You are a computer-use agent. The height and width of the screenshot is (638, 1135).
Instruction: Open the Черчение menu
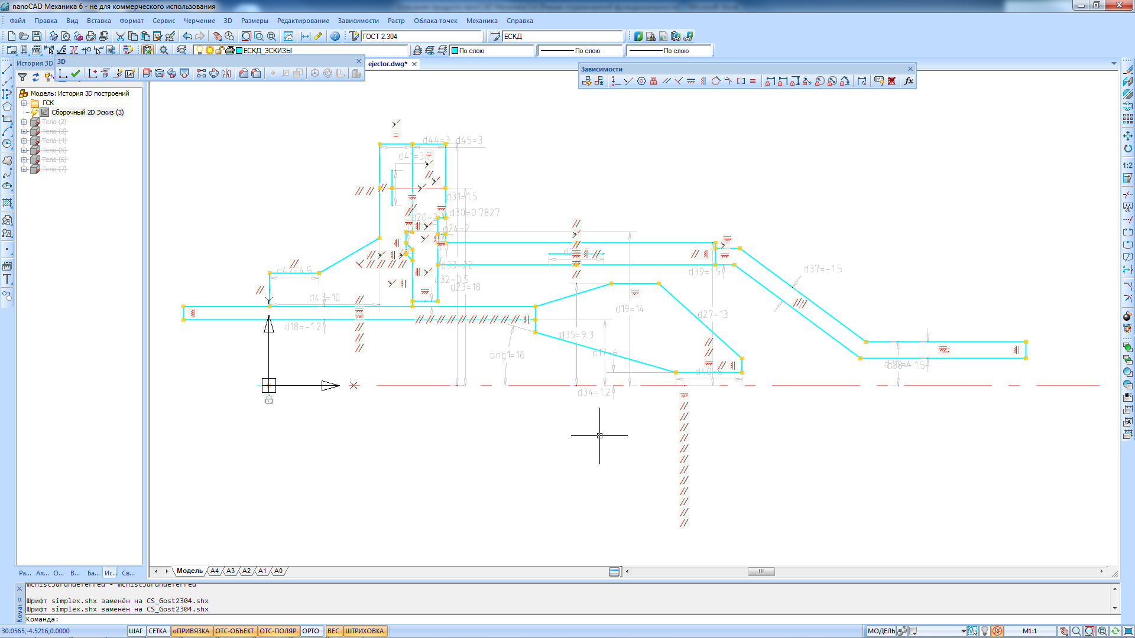point(199,21)
